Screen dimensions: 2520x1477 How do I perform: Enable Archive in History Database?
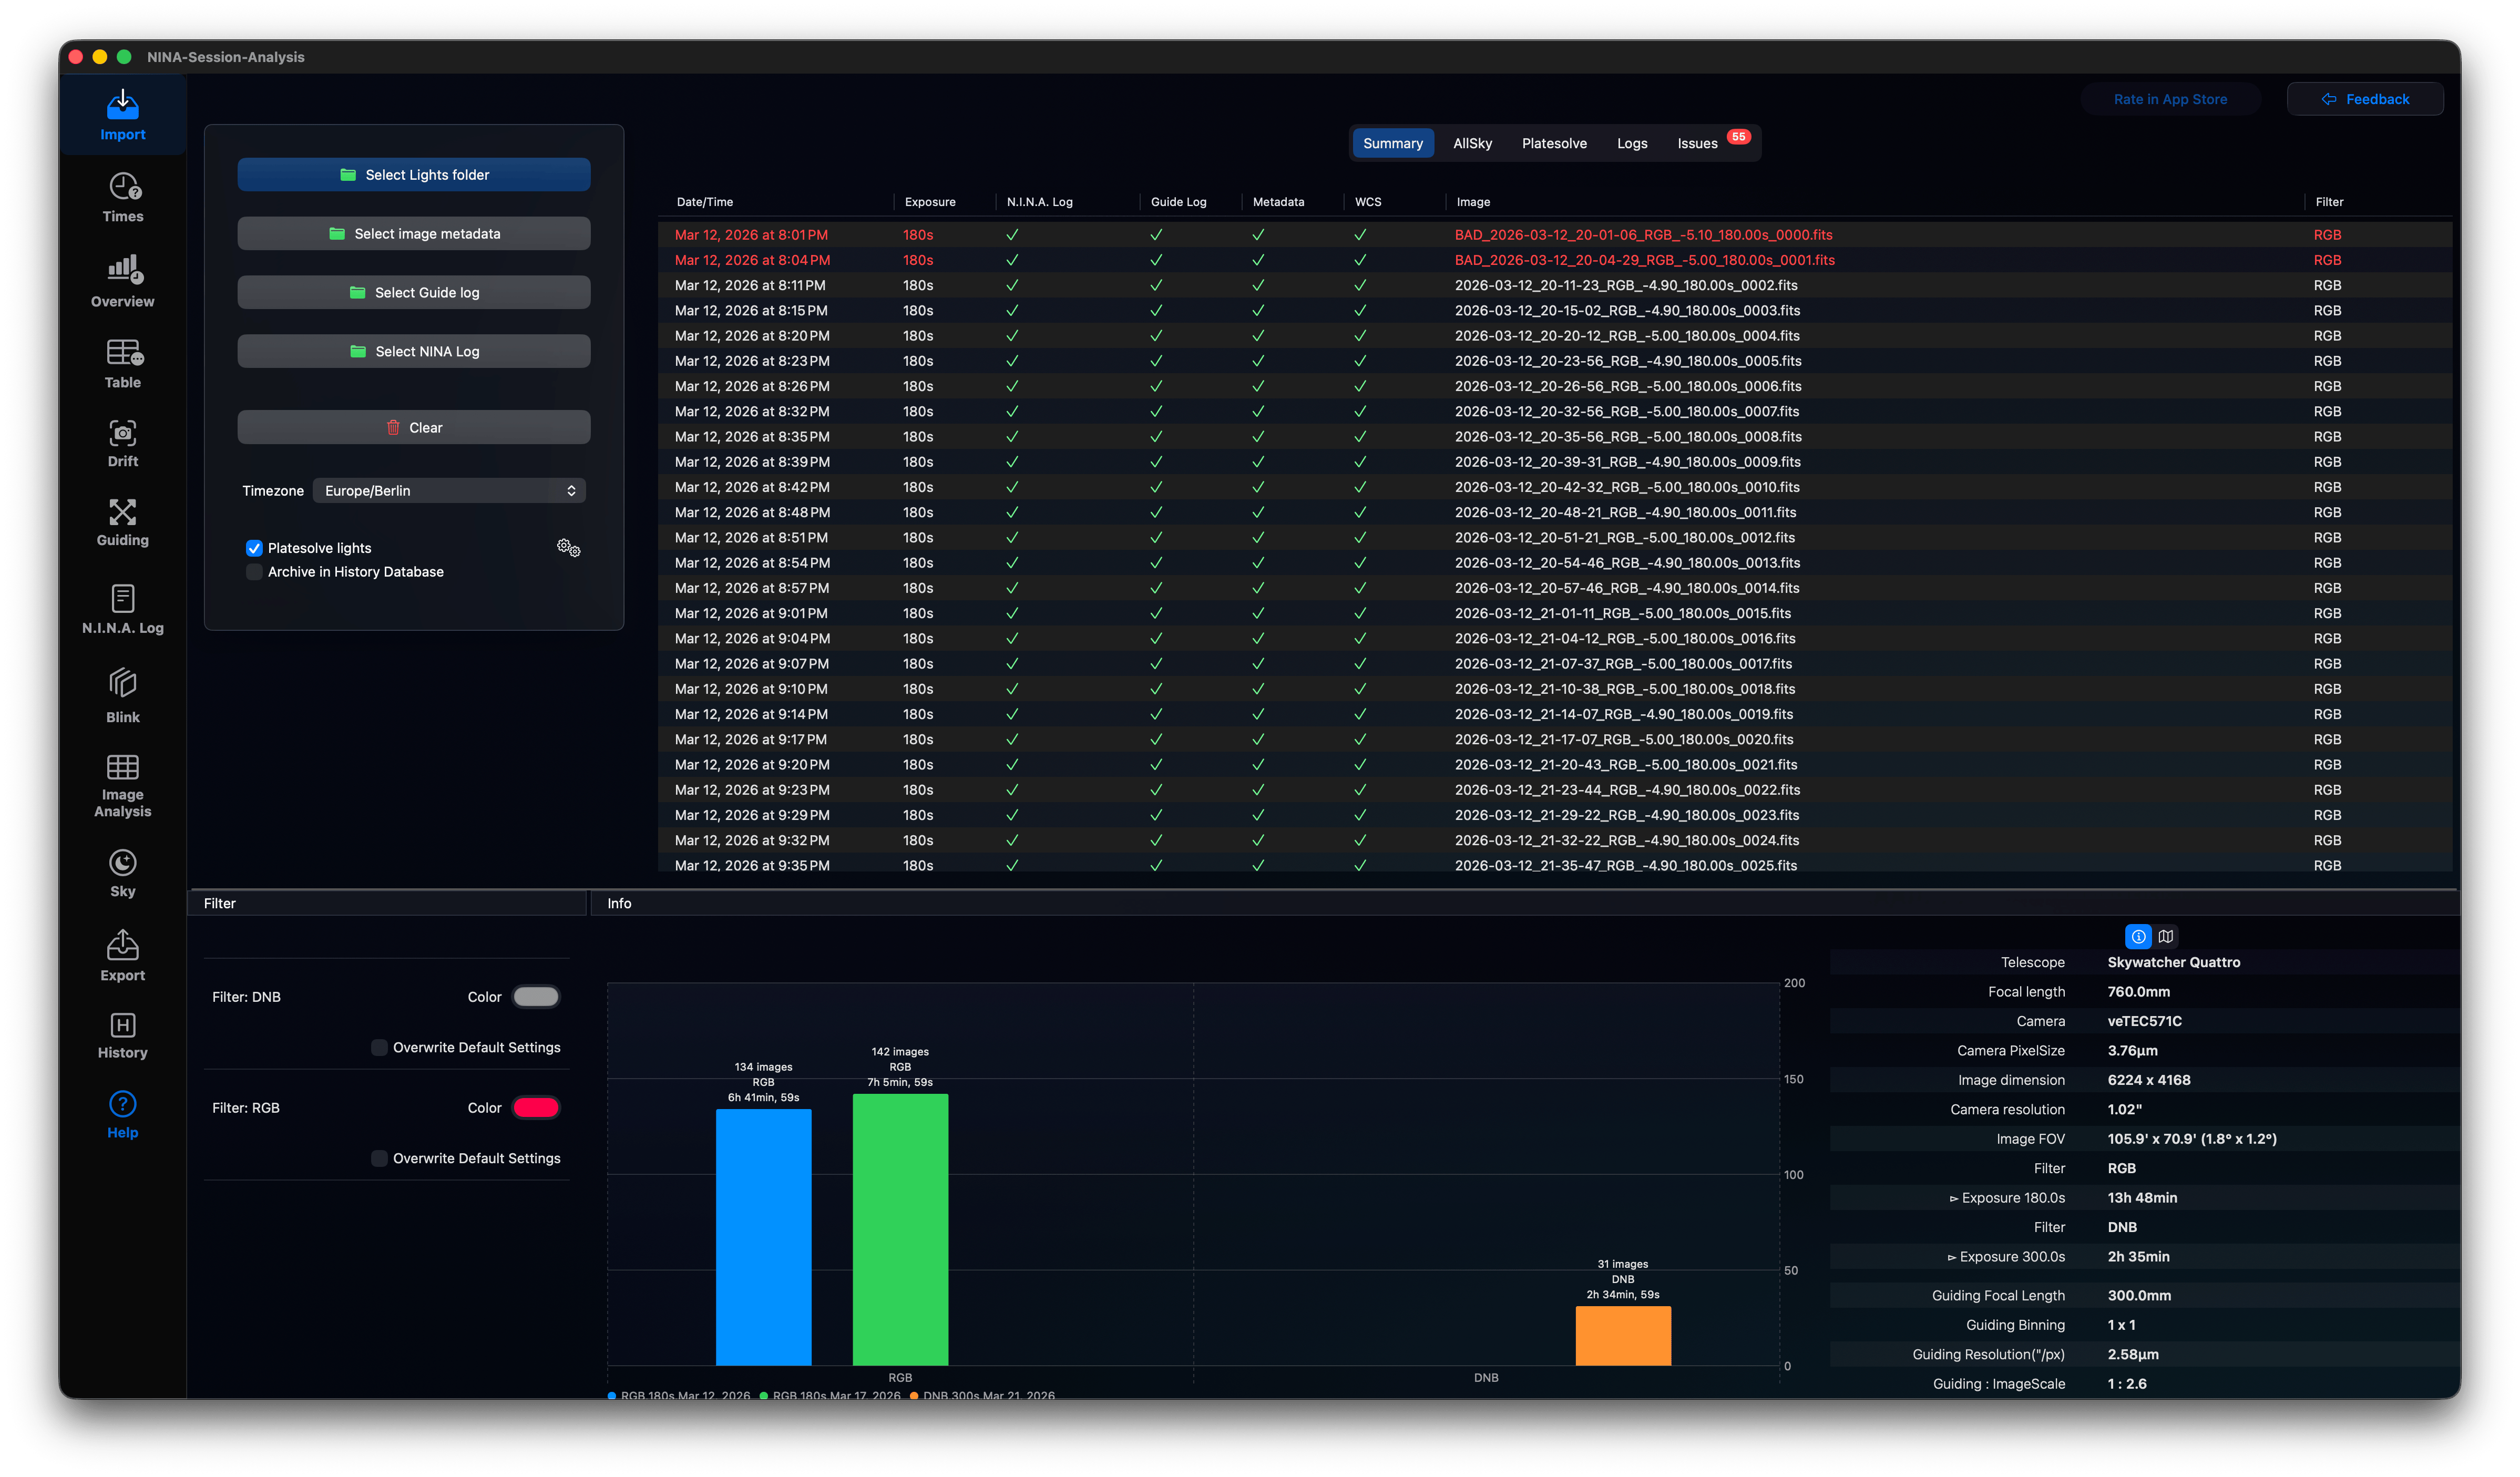254,572
